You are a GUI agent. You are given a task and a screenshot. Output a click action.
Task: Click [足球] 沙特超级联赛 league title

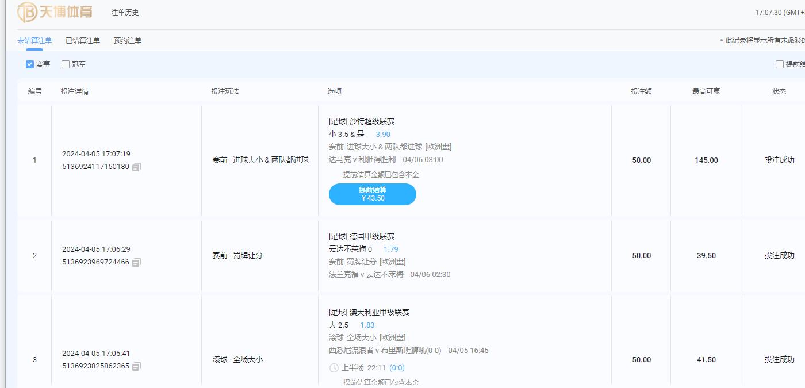[362, 121]
